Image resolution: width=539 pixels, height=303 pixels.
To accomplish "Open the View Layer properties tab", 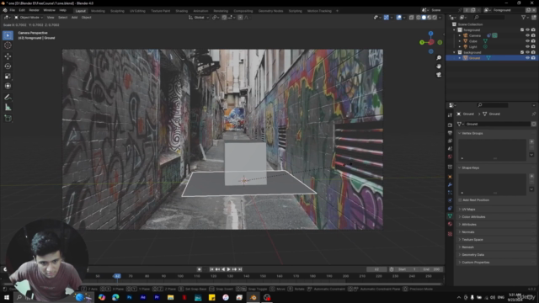I will coord(450,141).
